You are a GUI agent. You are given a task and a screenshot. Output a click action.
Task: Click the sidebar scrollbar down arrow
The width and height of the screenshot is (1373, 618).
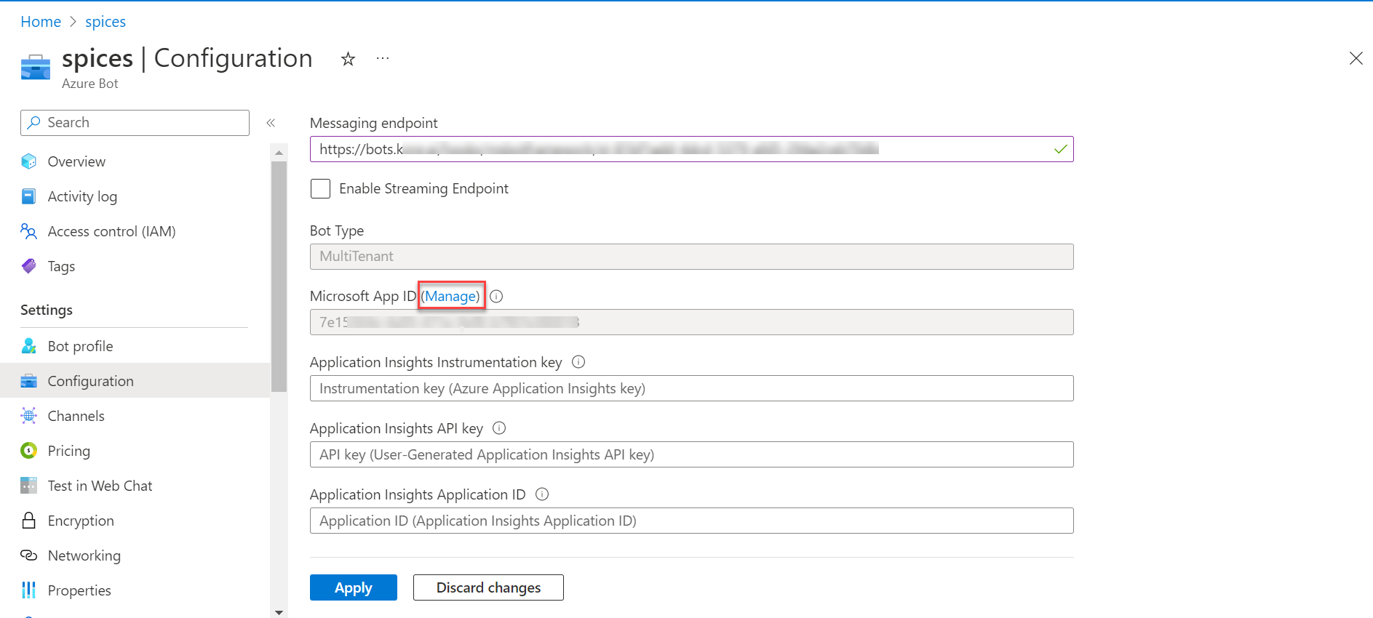tap(279, 612)
